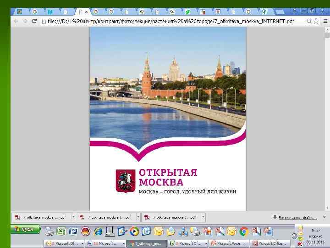Launch Google Chrome from Quick Launch
Screen dimensions: 330x248
244,232
